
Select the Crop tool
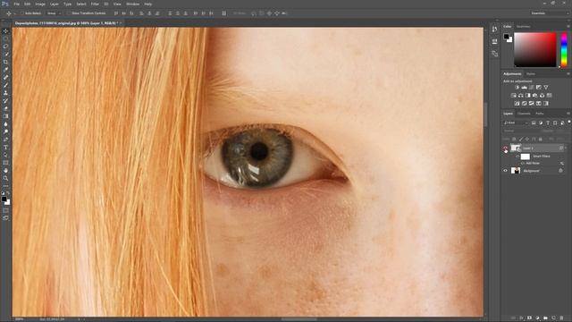[x=5, y=62]
